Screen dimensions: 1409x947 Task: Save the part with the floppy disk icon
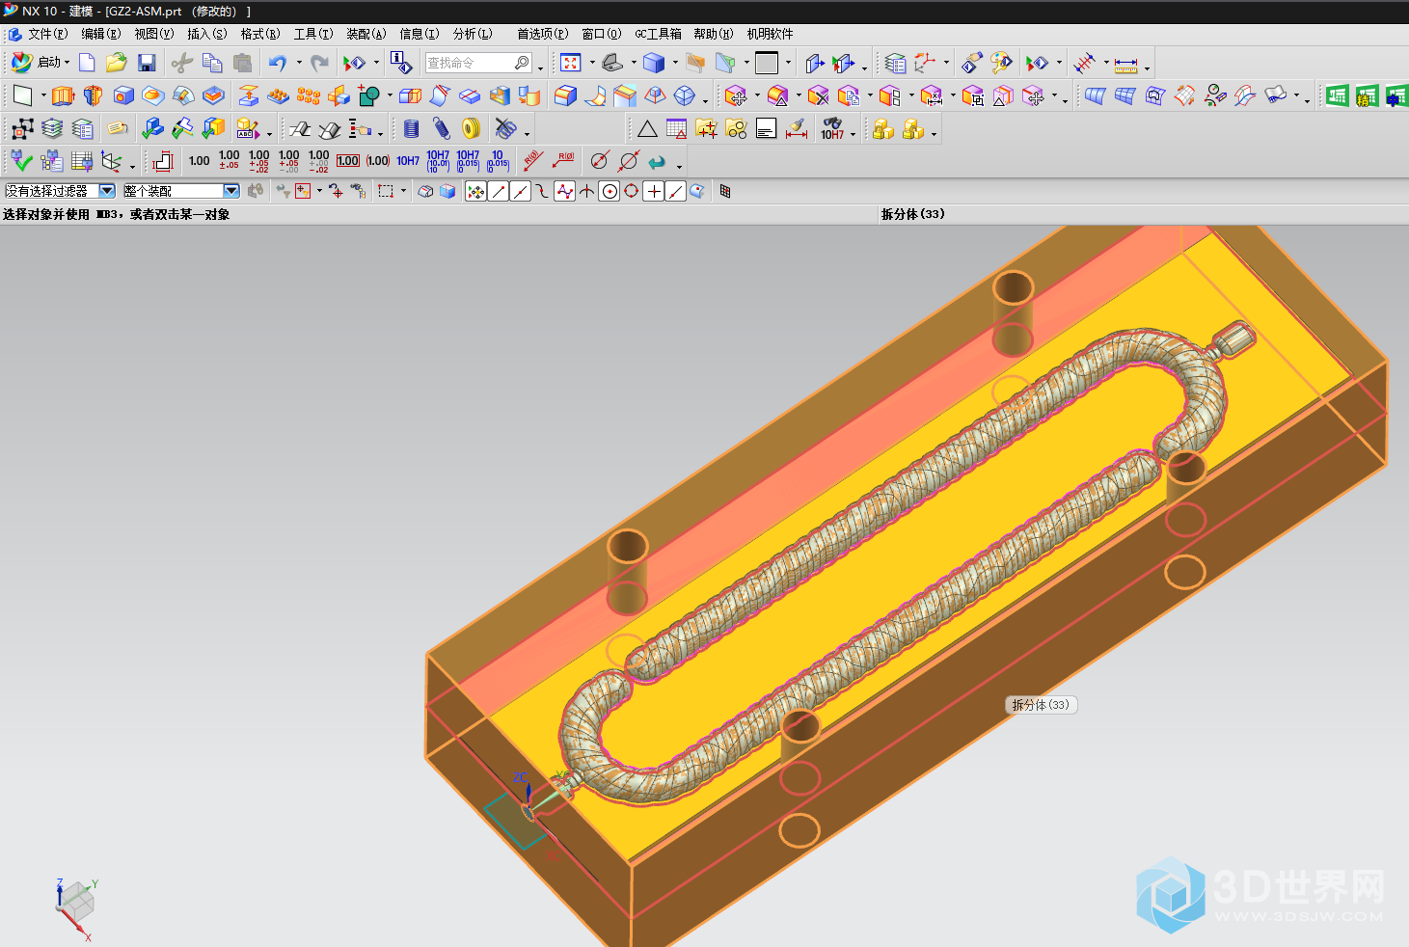click(147, 63)
